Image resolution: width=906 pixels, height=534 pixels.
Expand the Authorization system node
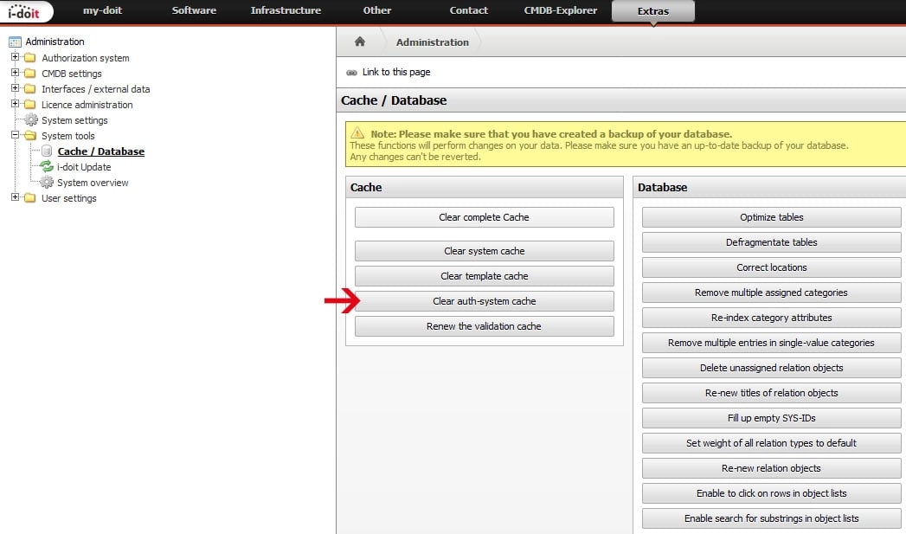[x=15, y=57]
